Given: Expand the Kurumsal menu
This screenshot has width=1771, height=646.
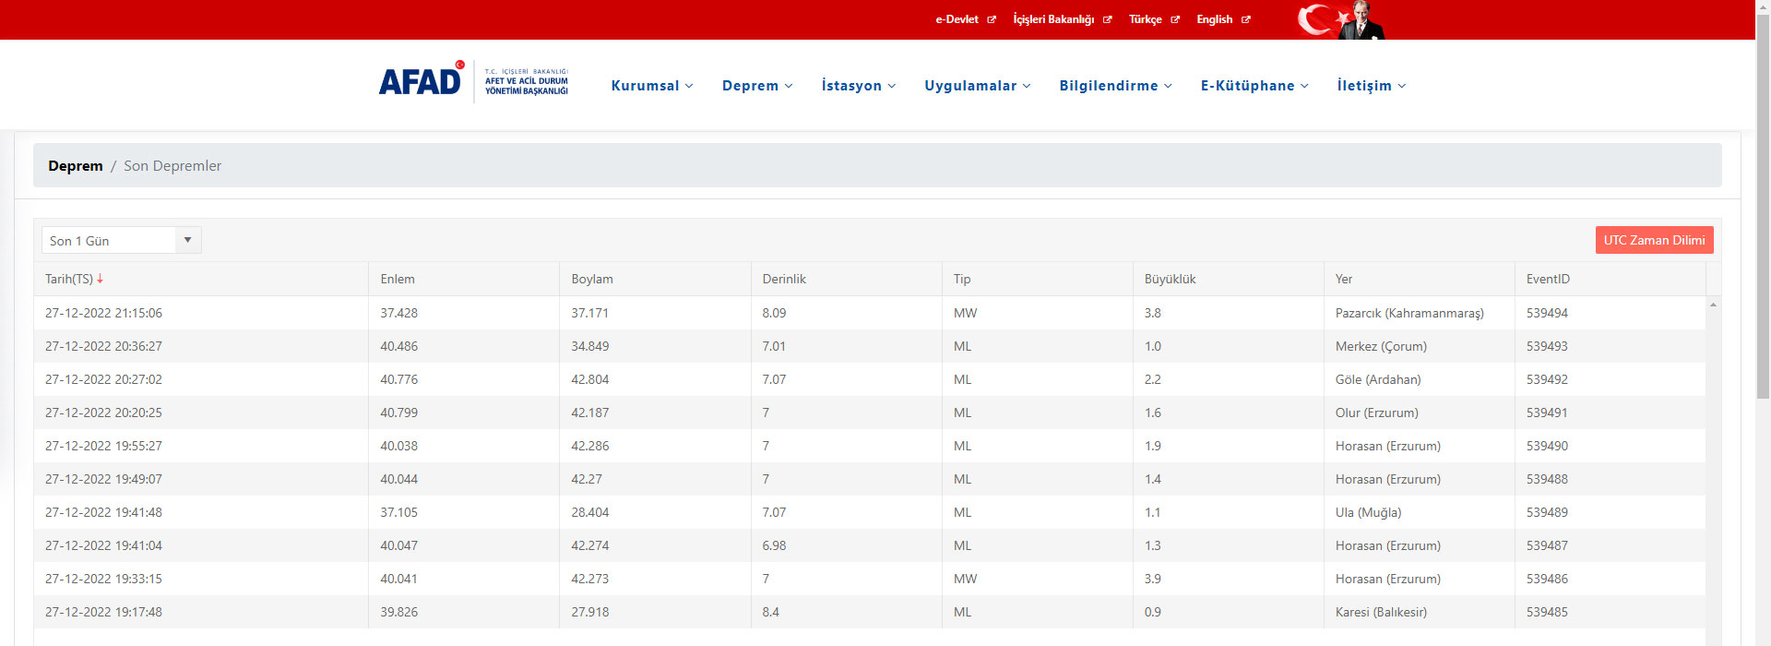Looking at the screenshot, I should point(651,86).
